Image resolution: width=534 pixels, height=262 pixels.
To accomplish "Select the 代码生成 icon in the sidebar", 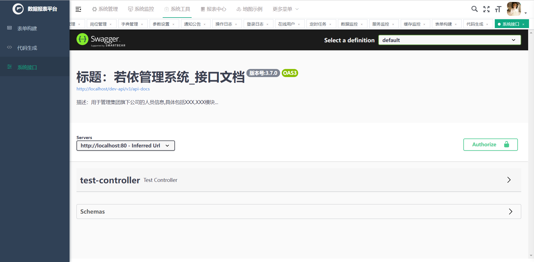I will tap(9, 47).
